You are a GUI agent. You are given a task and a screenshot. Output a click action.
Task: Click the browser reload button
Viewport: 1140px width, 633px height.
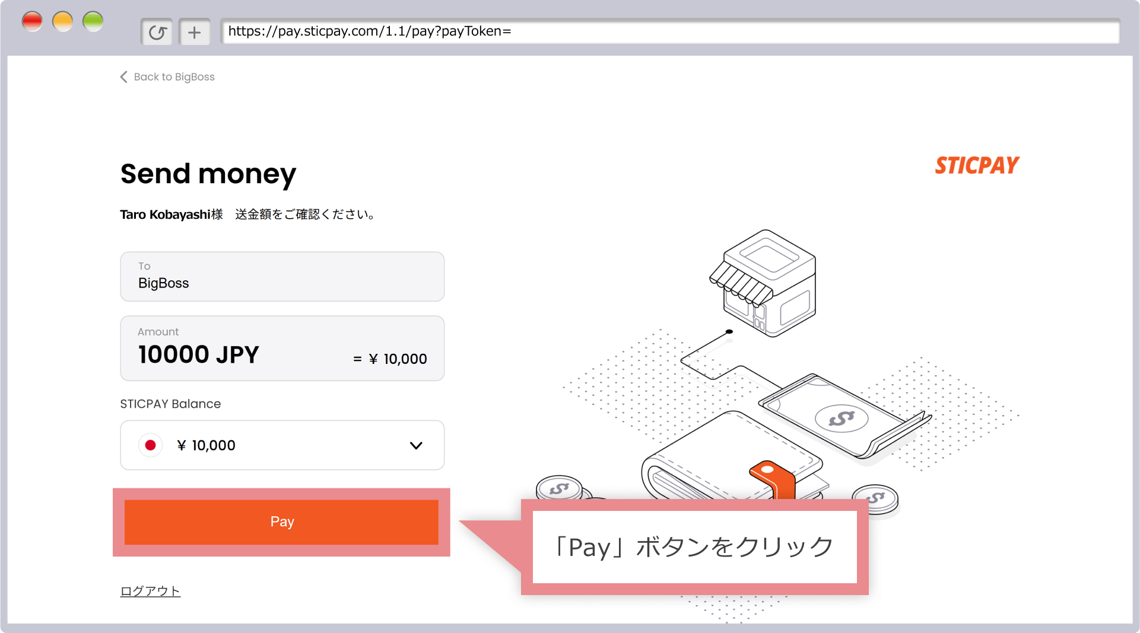(x=157, y=32)
